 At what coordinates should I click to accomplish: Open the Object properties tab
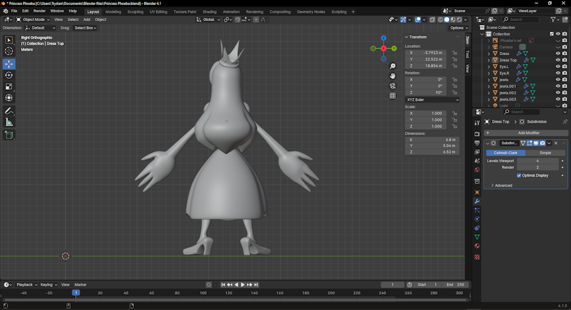point(477,192)
